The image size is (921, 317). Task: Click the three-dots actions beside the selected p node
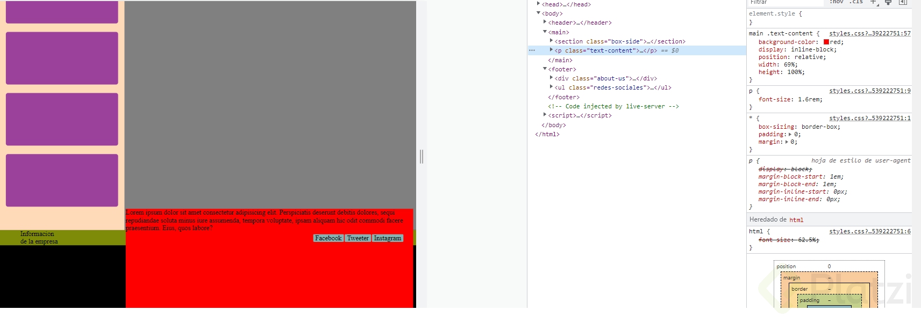pos(532,50)
